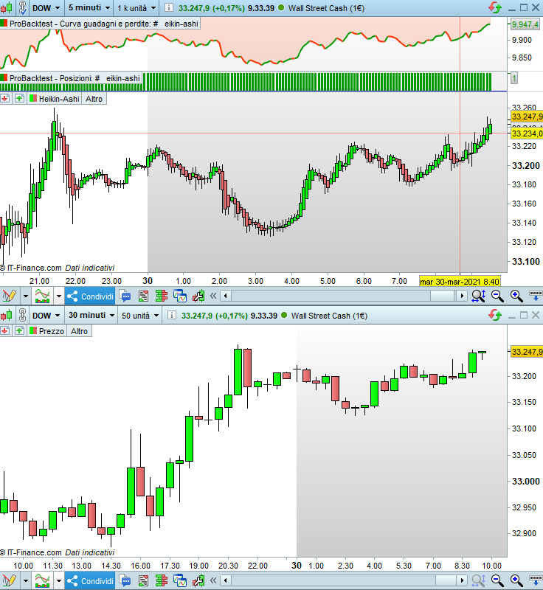Open the 50 unità dropdown
The height and width of the screenshot is (590, 543).
pos(139,316)
